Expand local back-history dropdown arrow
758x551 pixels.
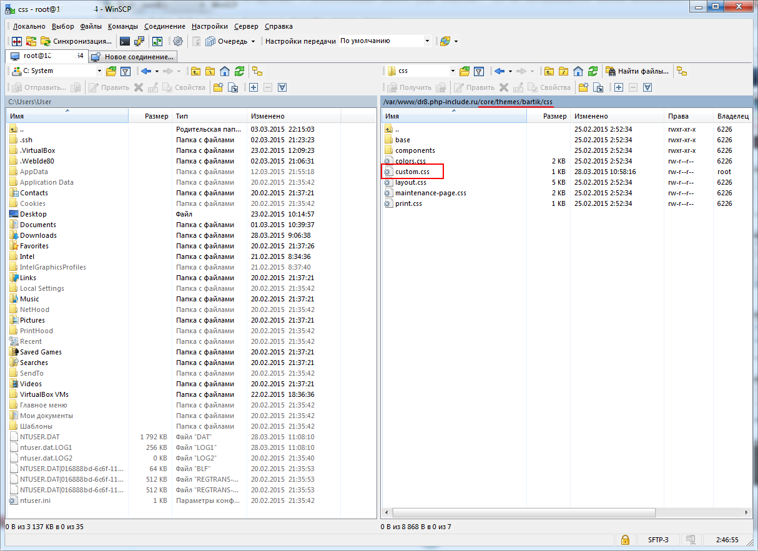pos(157,71)
